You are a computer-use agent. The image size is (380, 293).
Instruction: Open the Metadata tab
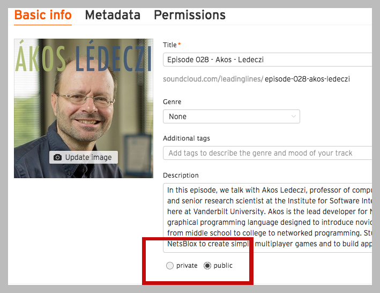[113, 15]
